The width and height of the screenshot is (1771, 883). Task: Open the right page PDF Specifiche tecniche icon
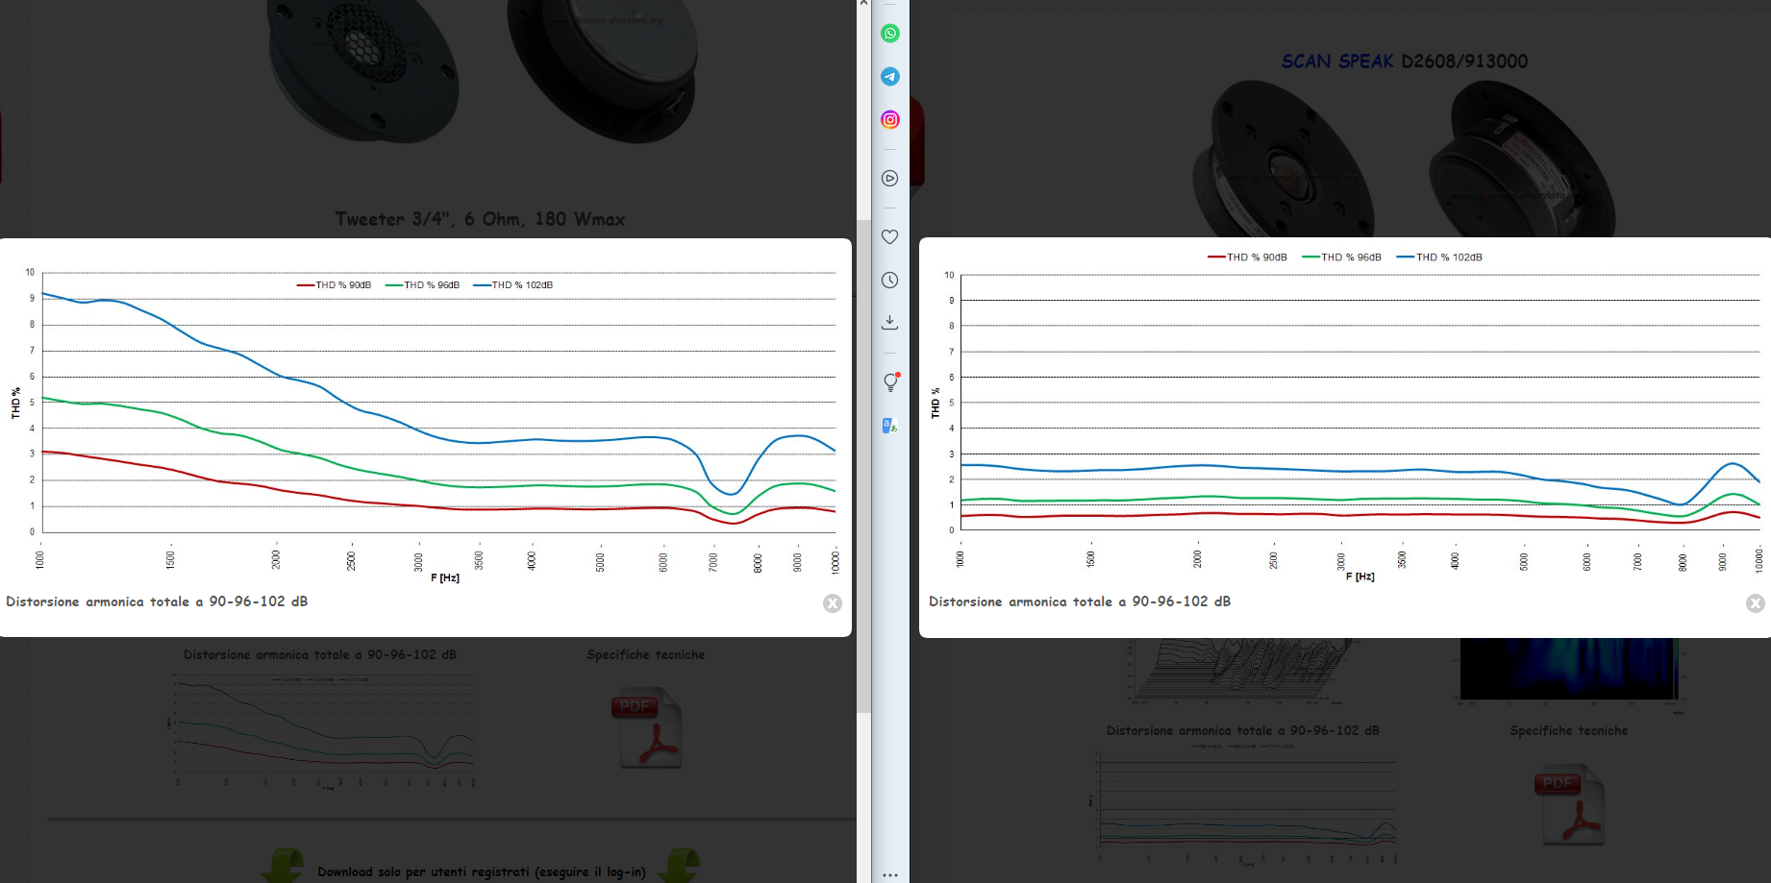(x=1570, y=805)
